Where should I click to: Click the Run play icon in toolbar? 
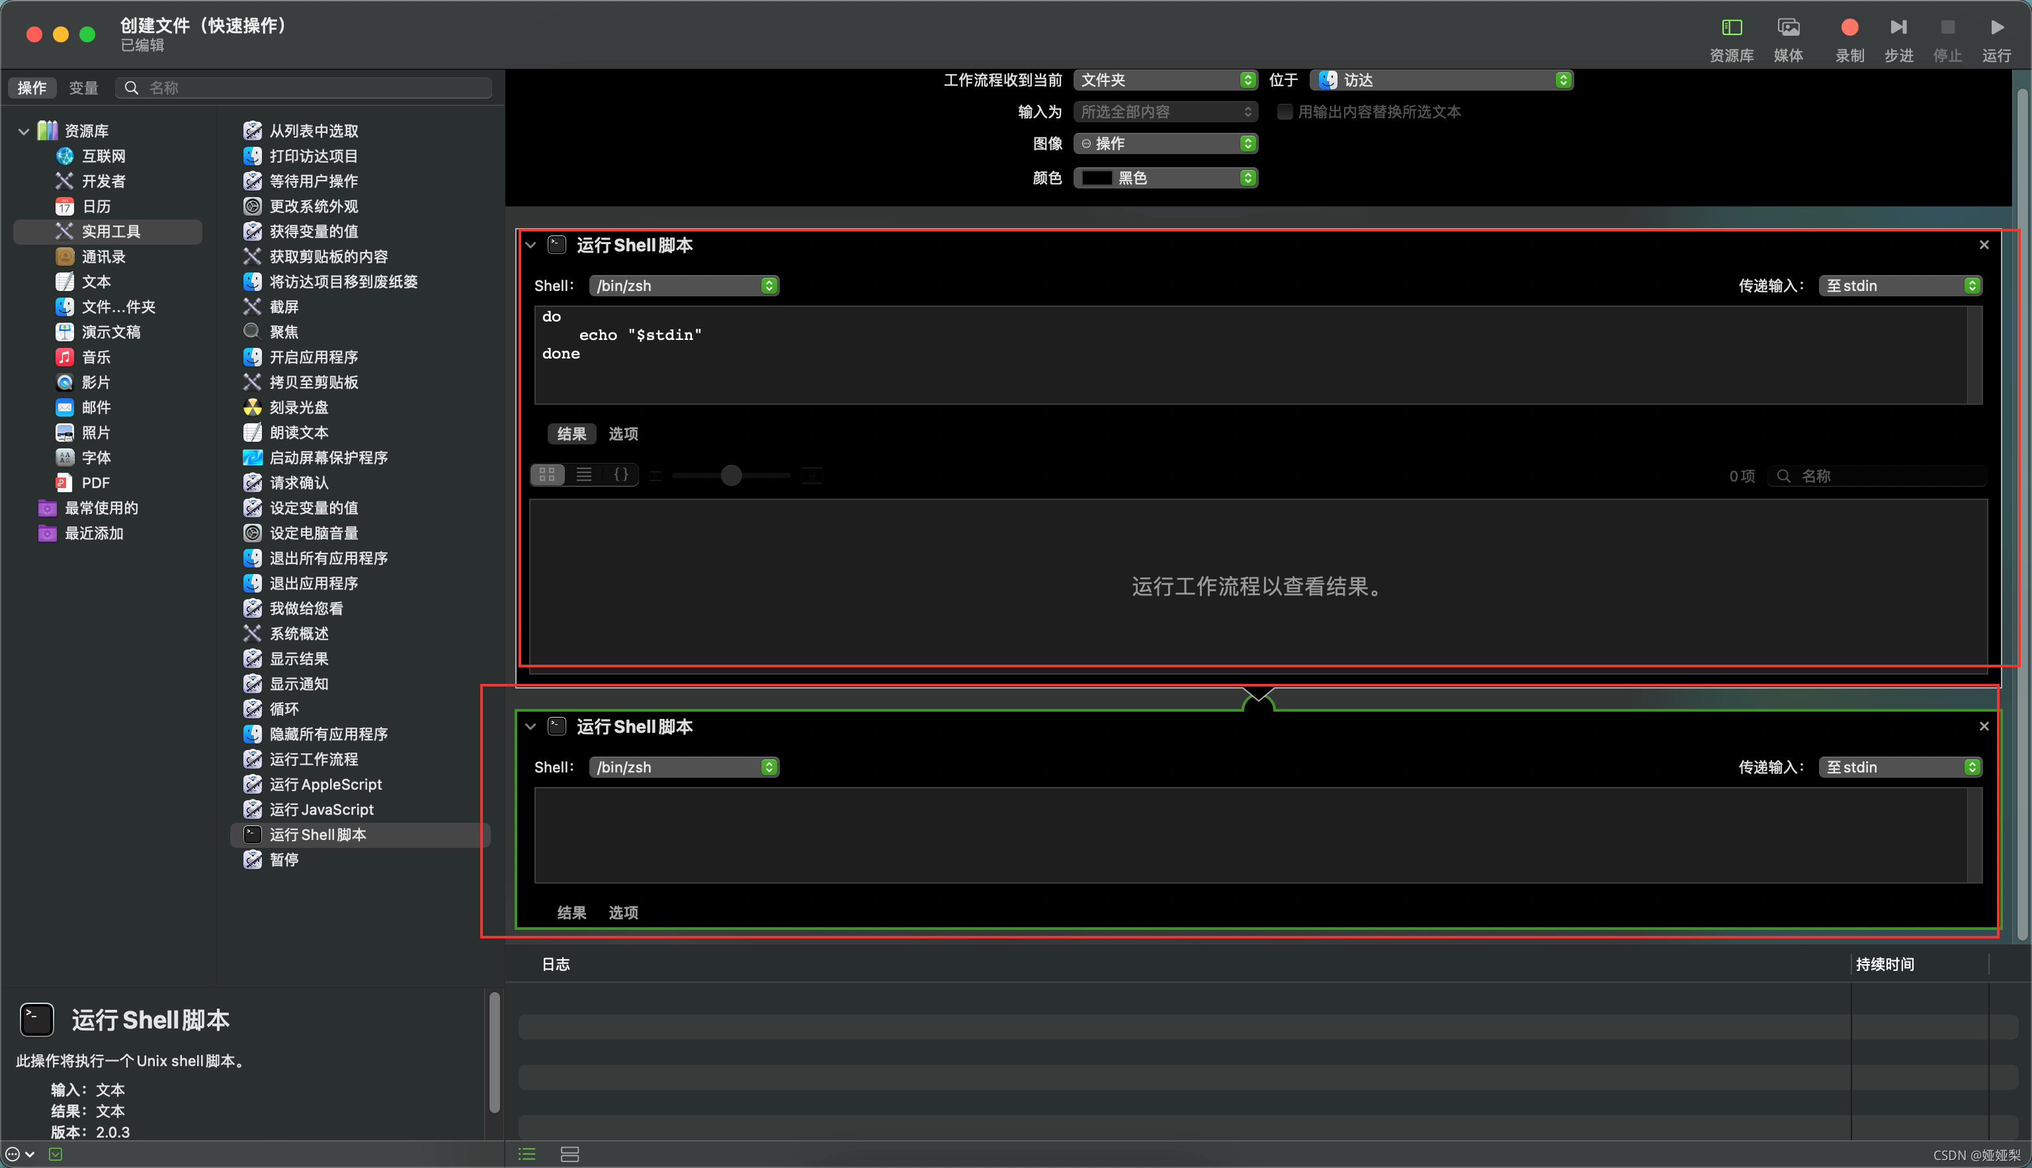pyautogui.click(x=1997, y=28)
